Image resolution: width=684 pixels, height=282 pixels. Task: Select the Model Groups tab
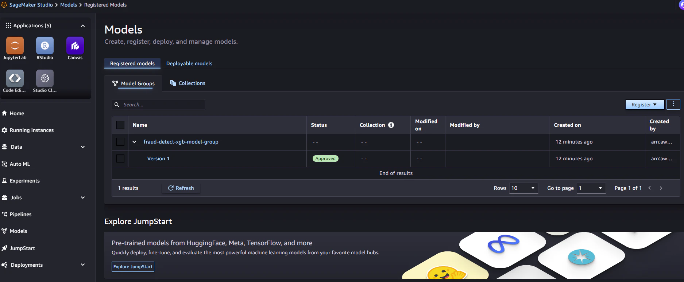pos(133,83)
